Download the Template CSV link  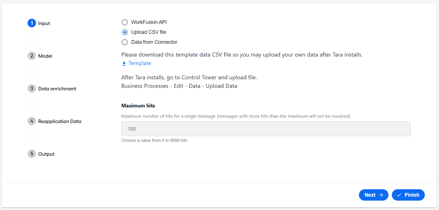[140, 63]
